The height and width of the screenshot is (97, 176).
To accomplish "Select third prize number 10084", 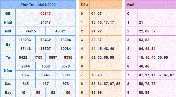I will point(66,49).
